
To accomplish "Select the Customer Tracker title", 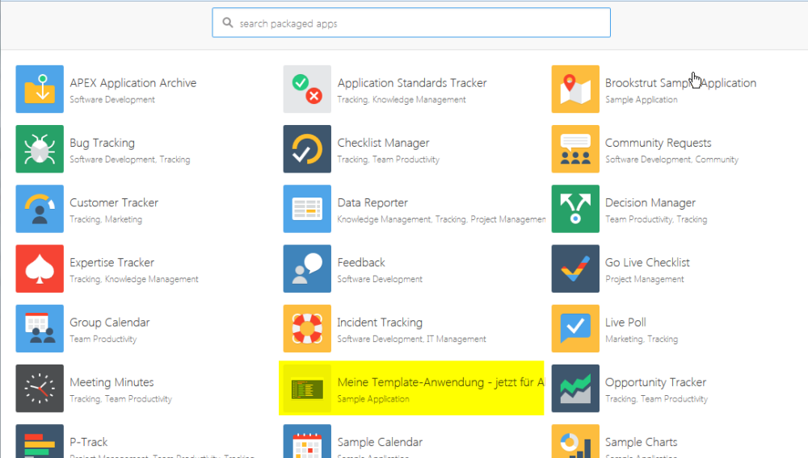I will coord(114,202).
